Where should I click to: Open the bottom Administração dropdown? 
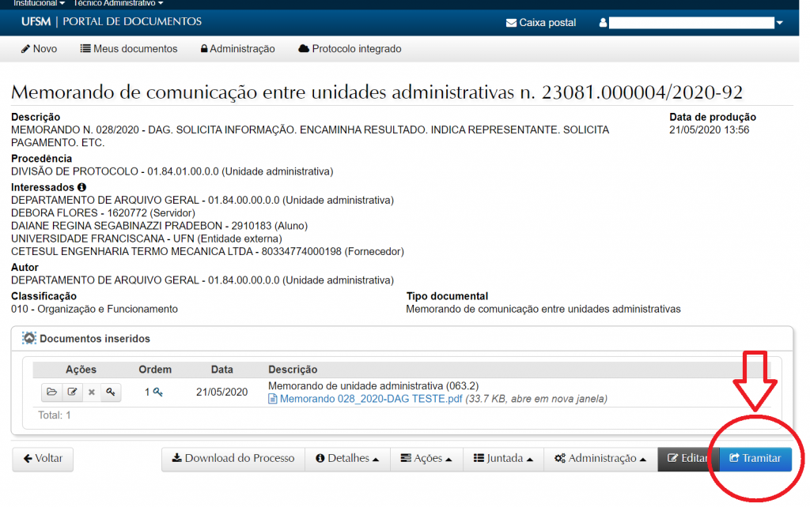click(x=600, y=459)
